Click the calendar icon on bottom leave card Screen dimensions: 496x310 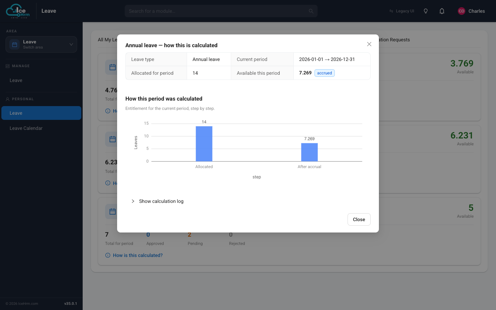pyautogui.click(x=112, y=211)
